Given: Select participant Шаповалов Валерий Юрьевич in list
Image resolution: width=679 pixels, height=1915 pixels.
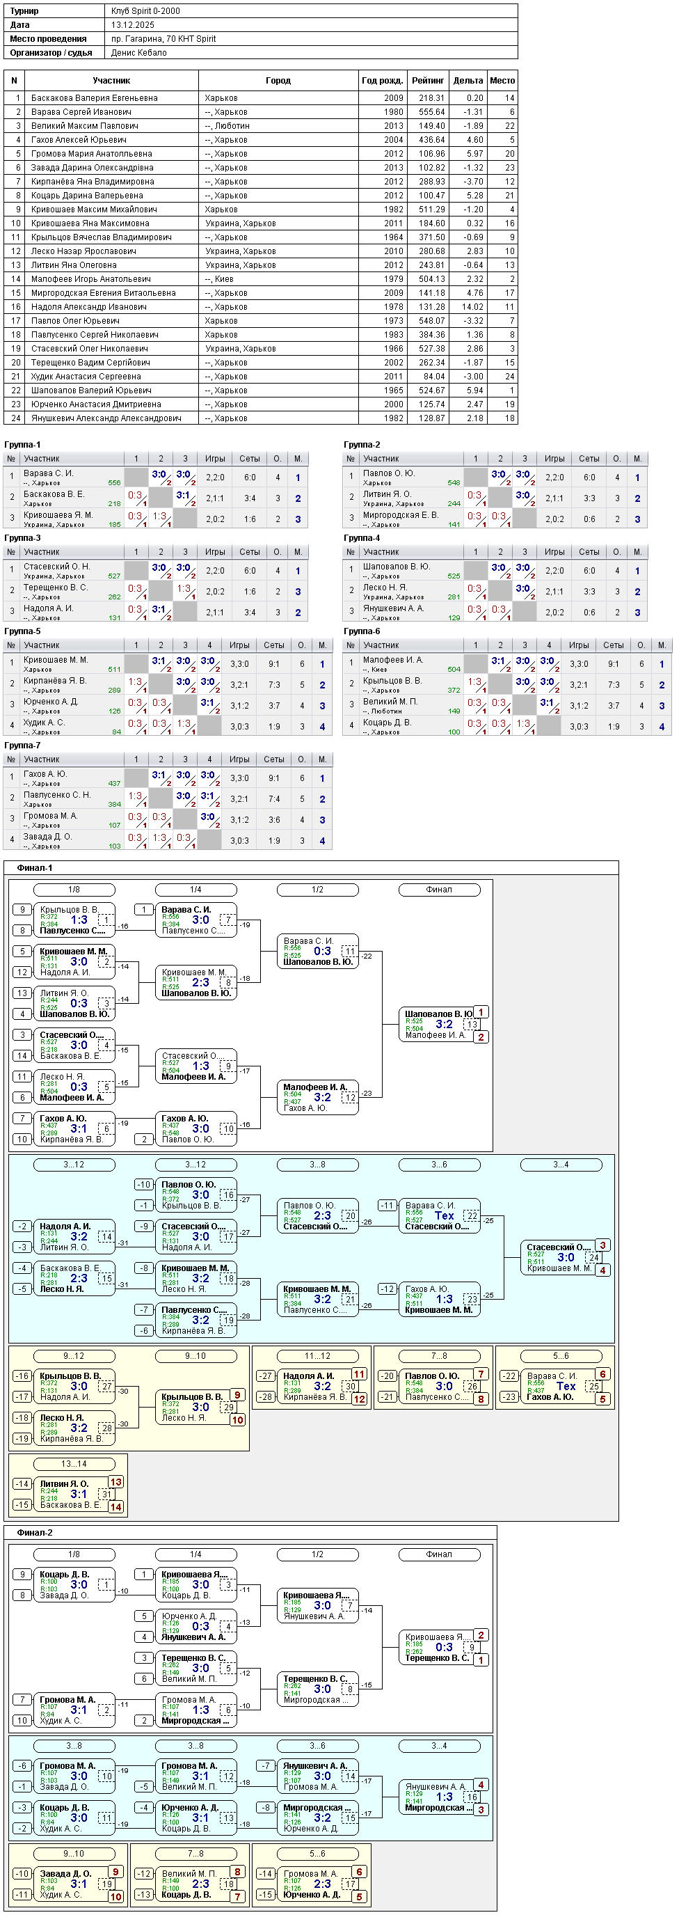Looking at the screenshot, I should click(x=261, y=391).
